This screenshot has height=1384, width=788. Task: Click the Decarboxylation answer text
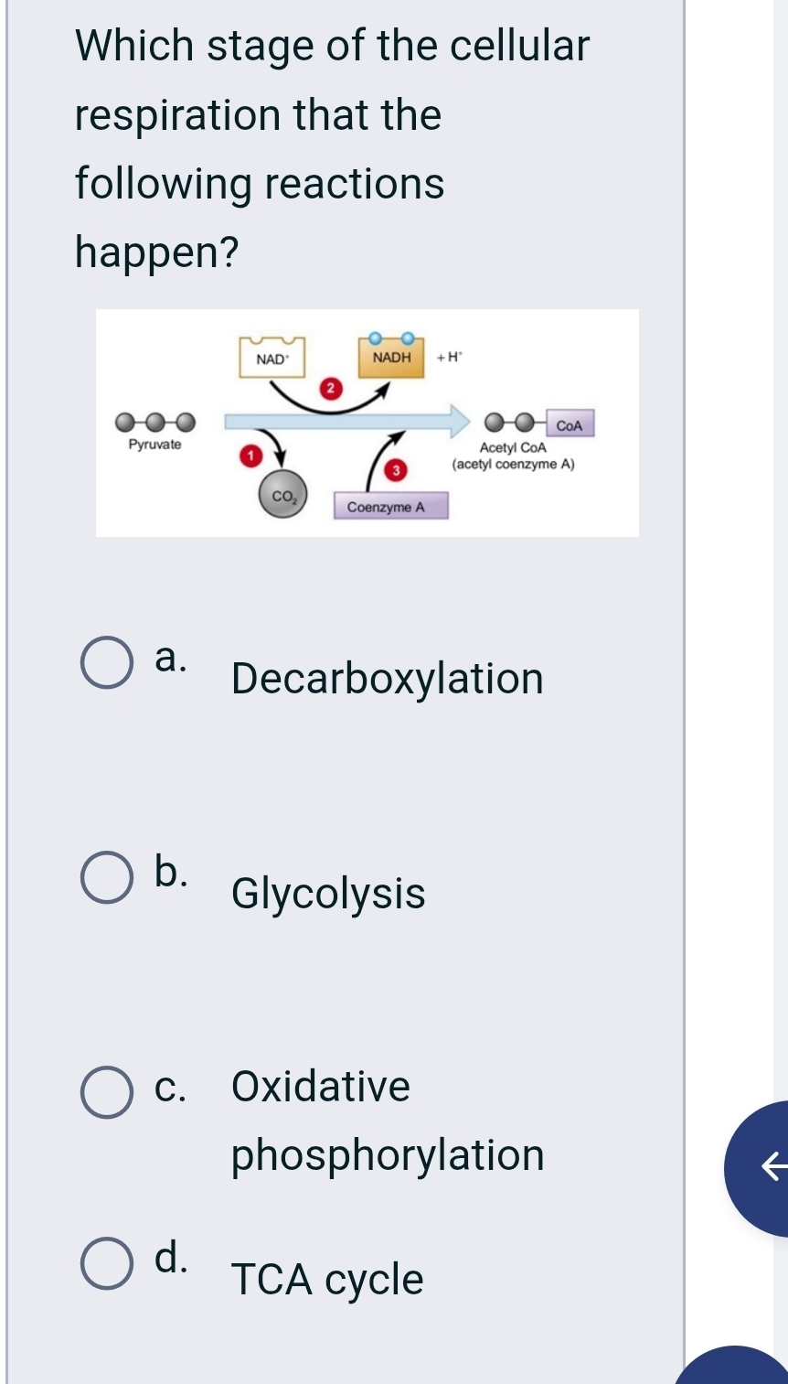click(388, 680)
